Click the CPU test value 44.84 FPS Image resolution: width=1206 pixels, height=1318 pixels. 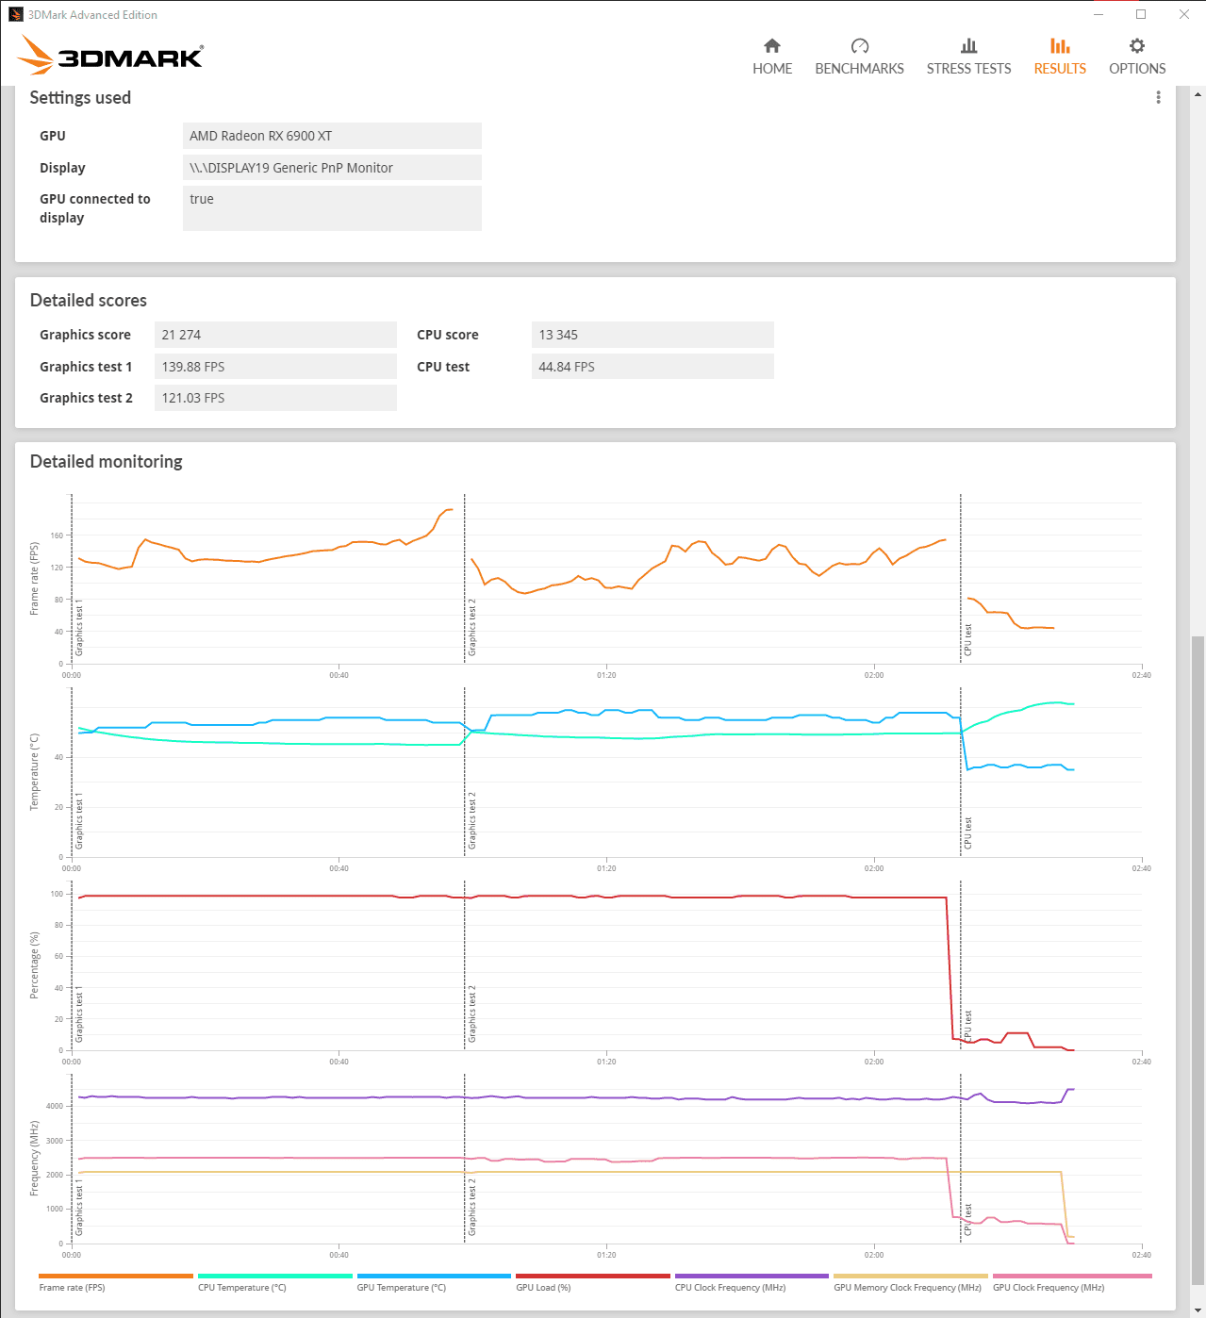[653, 367]
